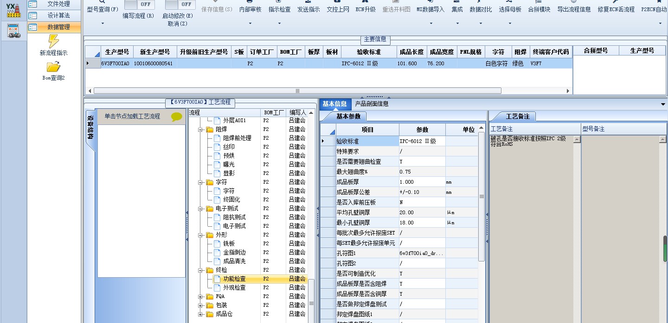Click the 丝印 document icon
Image resolution: width=668 pixels, height=323 pixels.
point(217,147)
